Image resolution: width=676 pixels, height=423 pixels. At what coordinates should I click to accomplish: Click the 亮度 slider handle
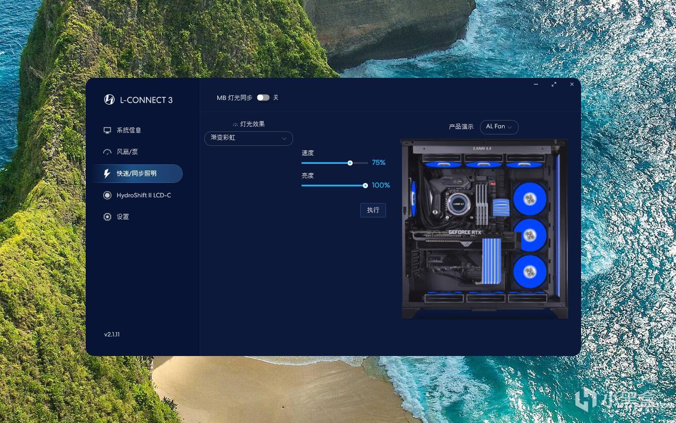coord(365,185)
